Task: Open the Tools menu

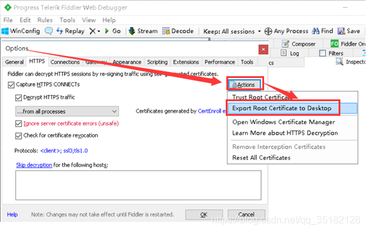Action: 67,20
